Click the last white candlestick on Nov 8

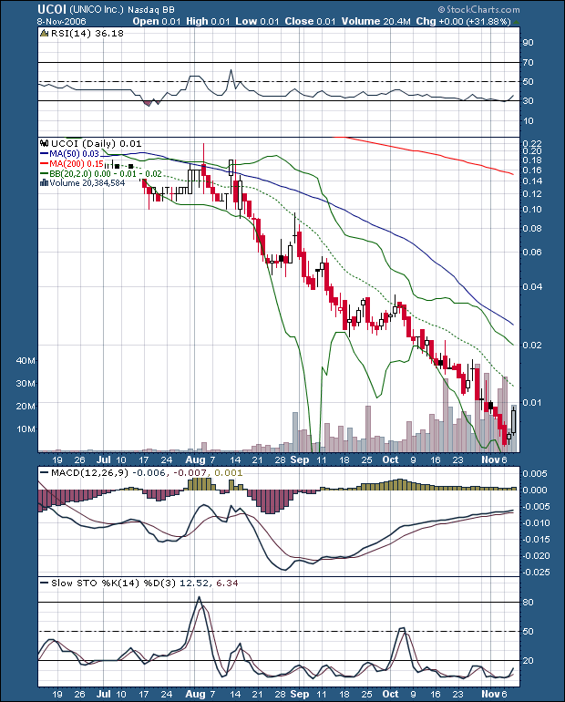click(x=514, y=419)
